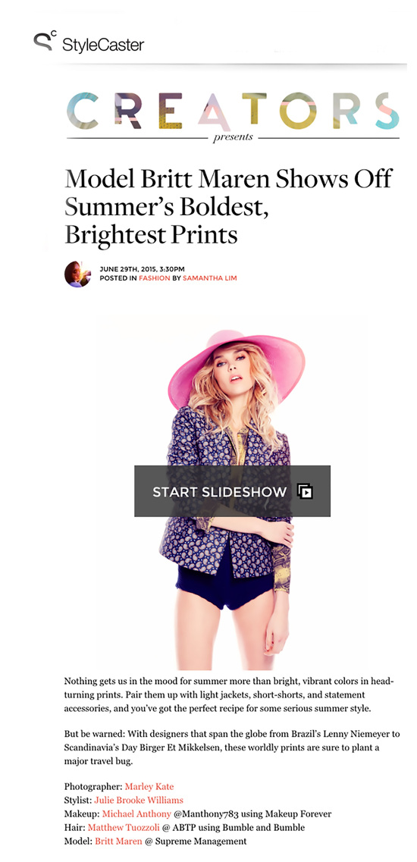Click the article headline about Britt Maren
Image resolution: width=417 pixels, height=862 pixels.
pos(227,207)
